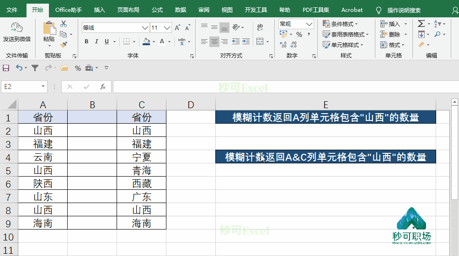Select the Format Painter brush

coord(64,44)
